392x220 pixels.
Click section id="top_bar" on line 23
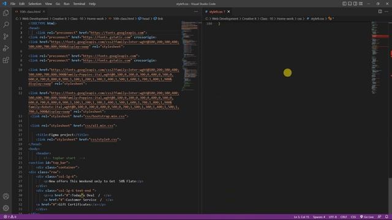click(49, 163)
